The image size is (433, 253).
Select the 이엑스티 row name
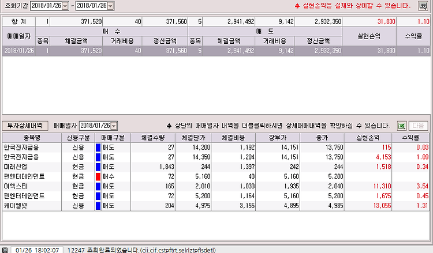[x=16, y=186]
